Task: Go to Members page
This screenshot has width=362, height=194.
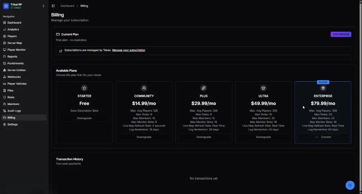Action: coord(24,104)
